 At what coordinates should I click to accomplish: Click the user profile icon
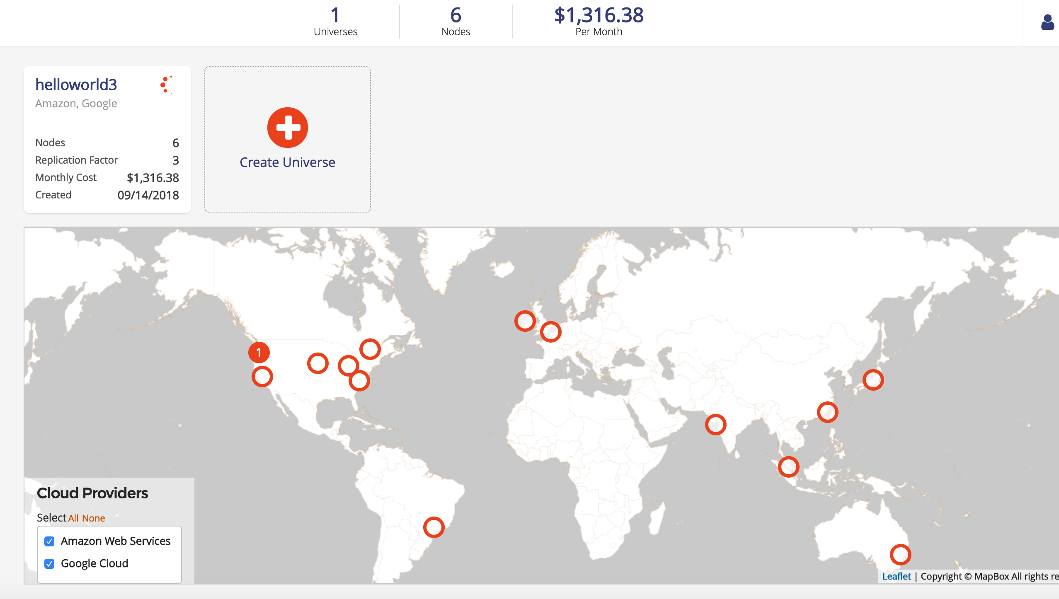click(x=1047, y=22)
